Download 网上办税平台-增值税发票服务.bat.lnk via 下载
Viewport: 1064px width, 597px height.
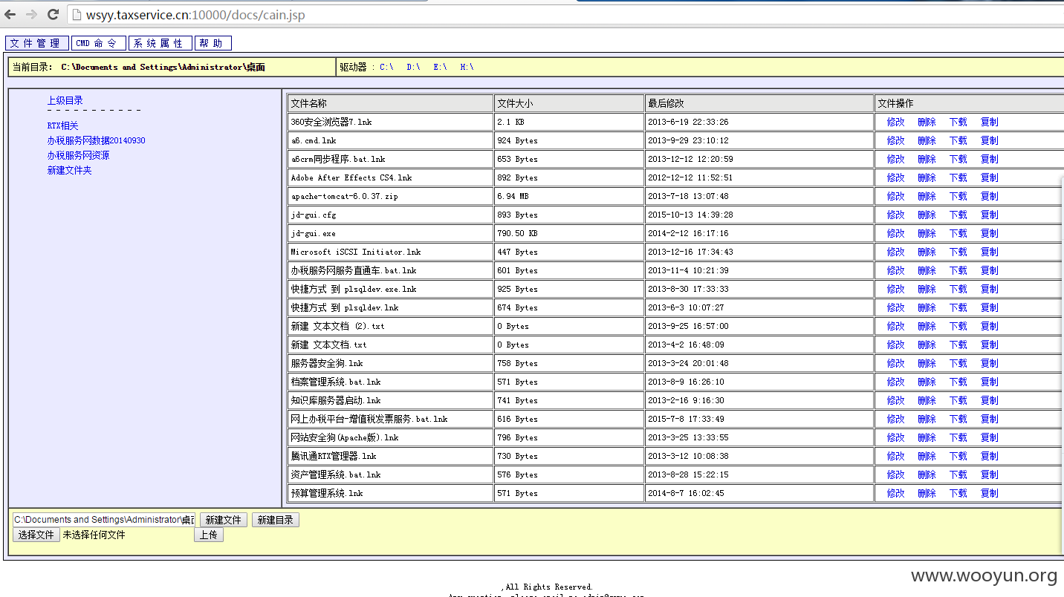[958, 419]
